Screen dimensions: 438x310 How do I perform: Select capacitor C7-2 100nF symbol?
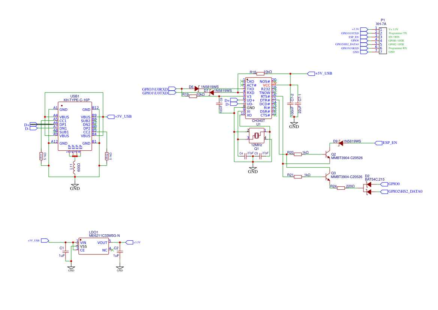click(290, 104)
